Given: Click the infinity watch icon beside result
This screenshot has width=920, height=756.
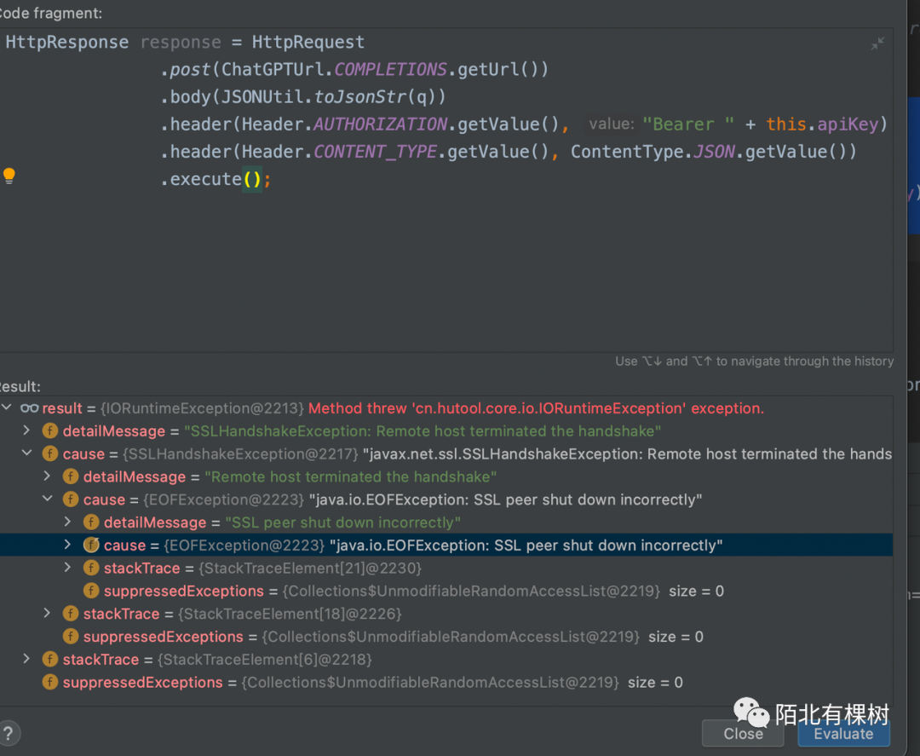Looking at the screenshot, I should (x=30, y=409).
